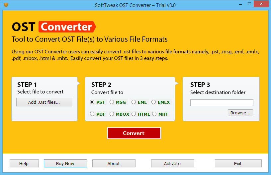
Task: Click 'Tool to Convert OST File(s)' subtitle
Action: point(90,39)
